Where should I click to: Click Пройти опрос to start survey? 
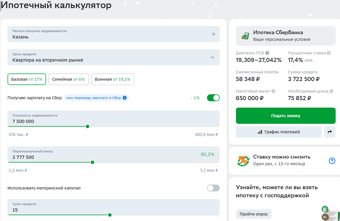[254, 214]
